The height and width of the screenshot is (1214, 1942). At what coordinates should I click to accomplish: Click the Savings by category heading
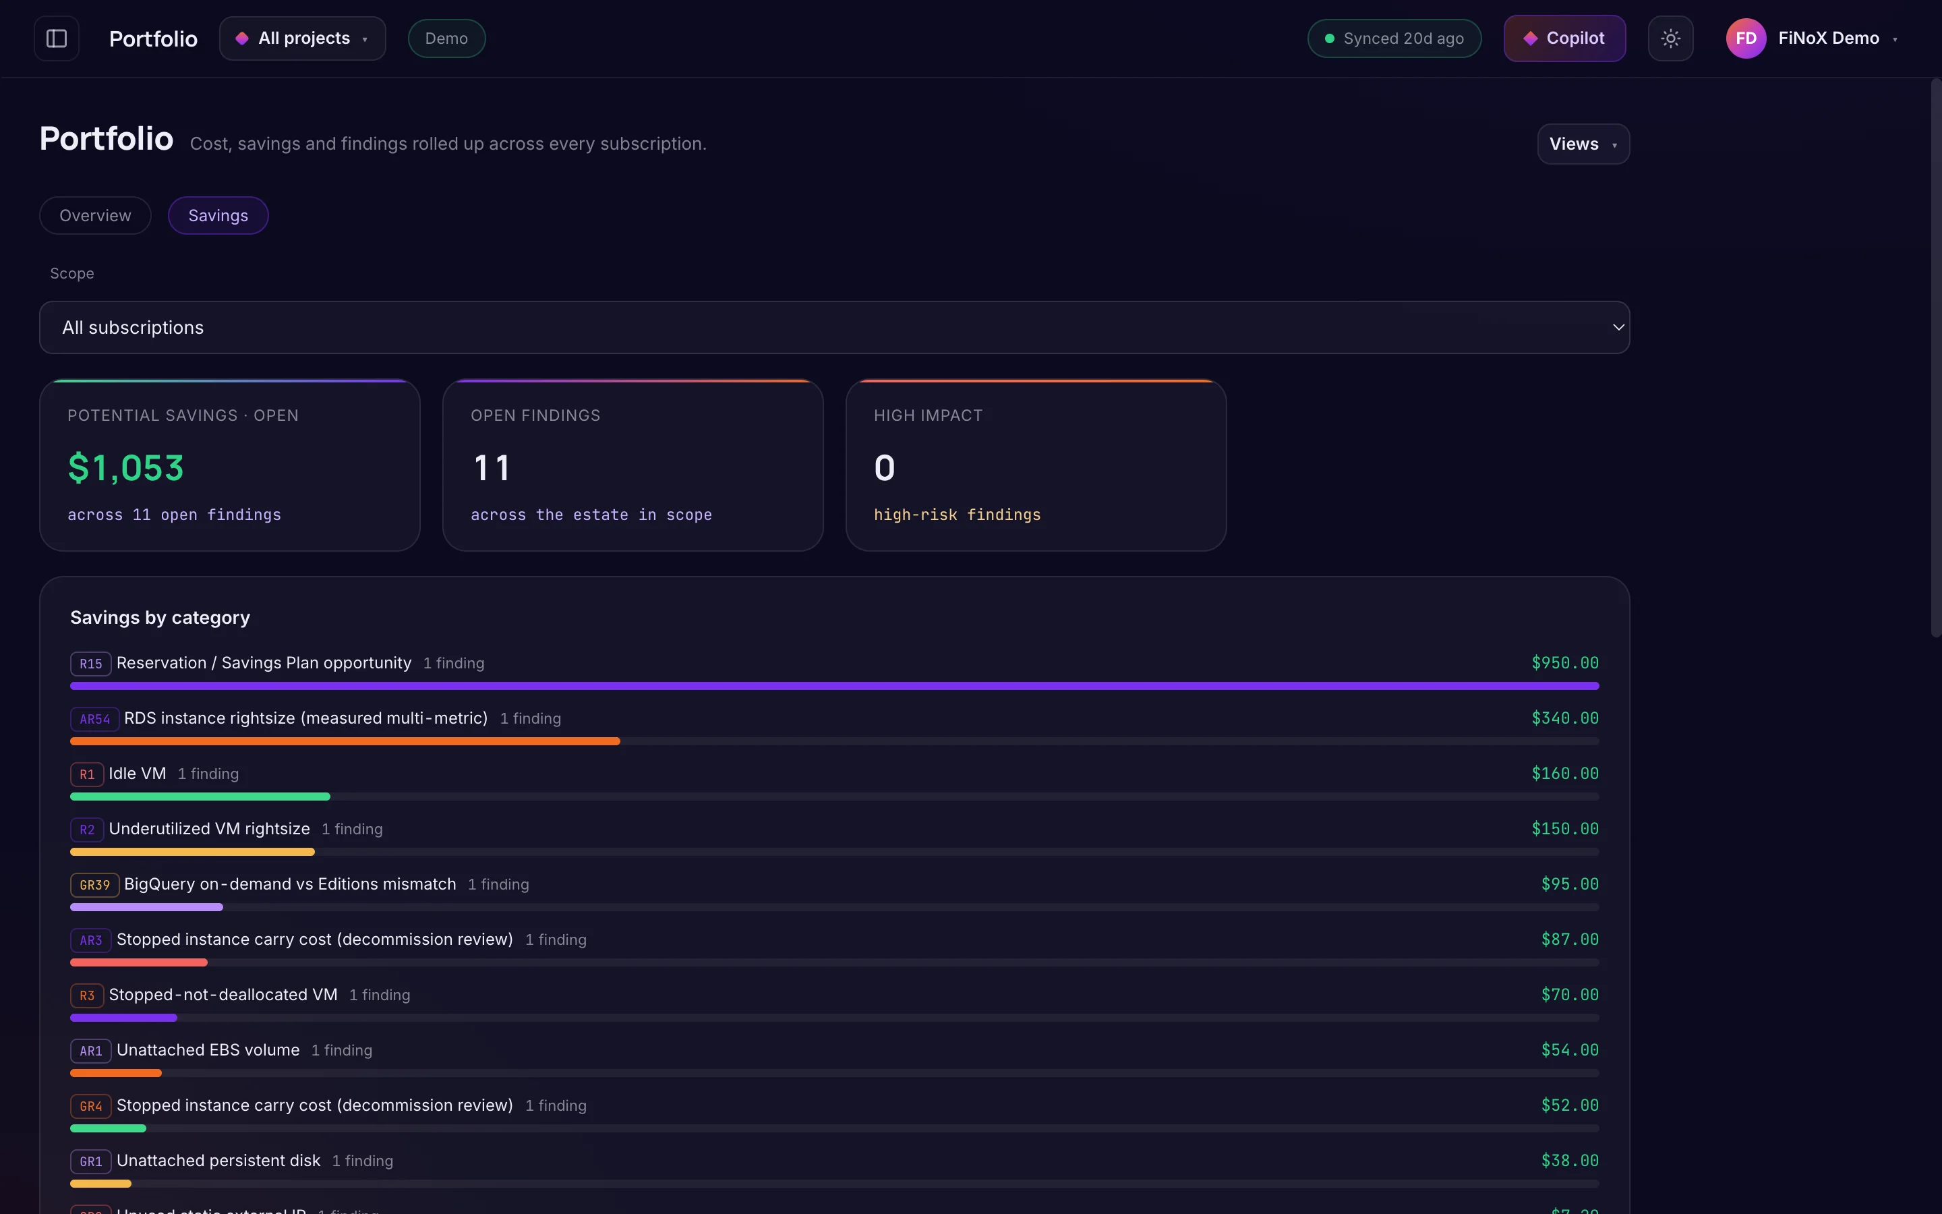point(160,617)
